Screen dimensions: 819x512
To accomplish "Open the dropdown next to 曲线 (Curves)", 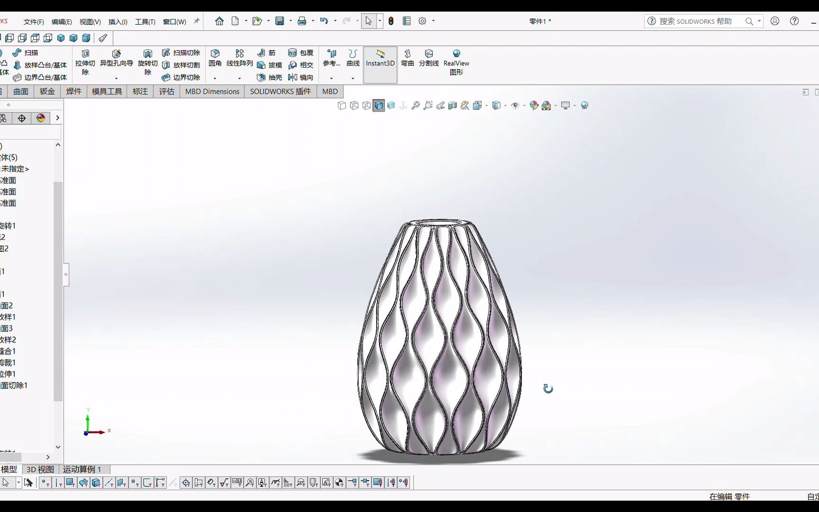I will tap(353, 77).
